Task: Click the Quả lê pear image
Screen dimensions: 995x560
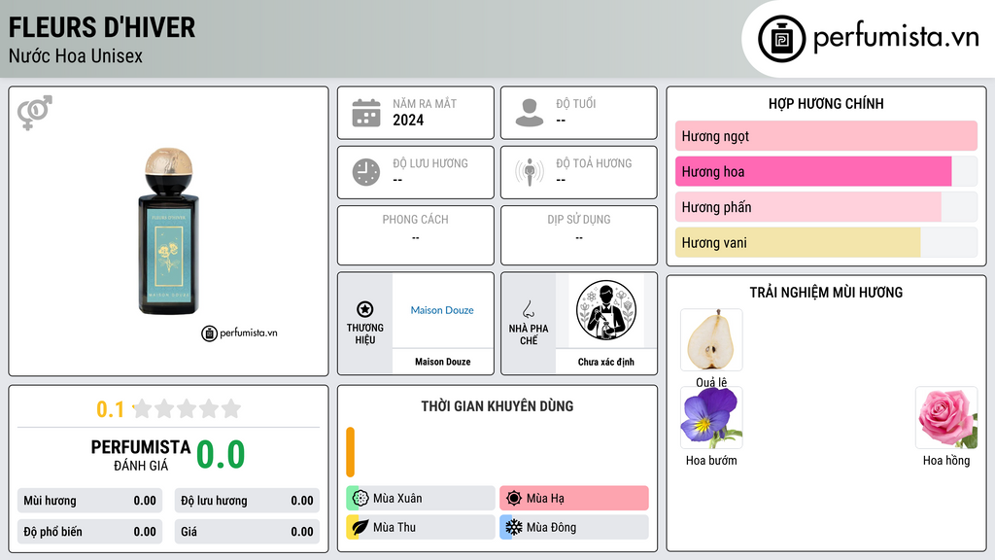Action: [x=711, y=339]
